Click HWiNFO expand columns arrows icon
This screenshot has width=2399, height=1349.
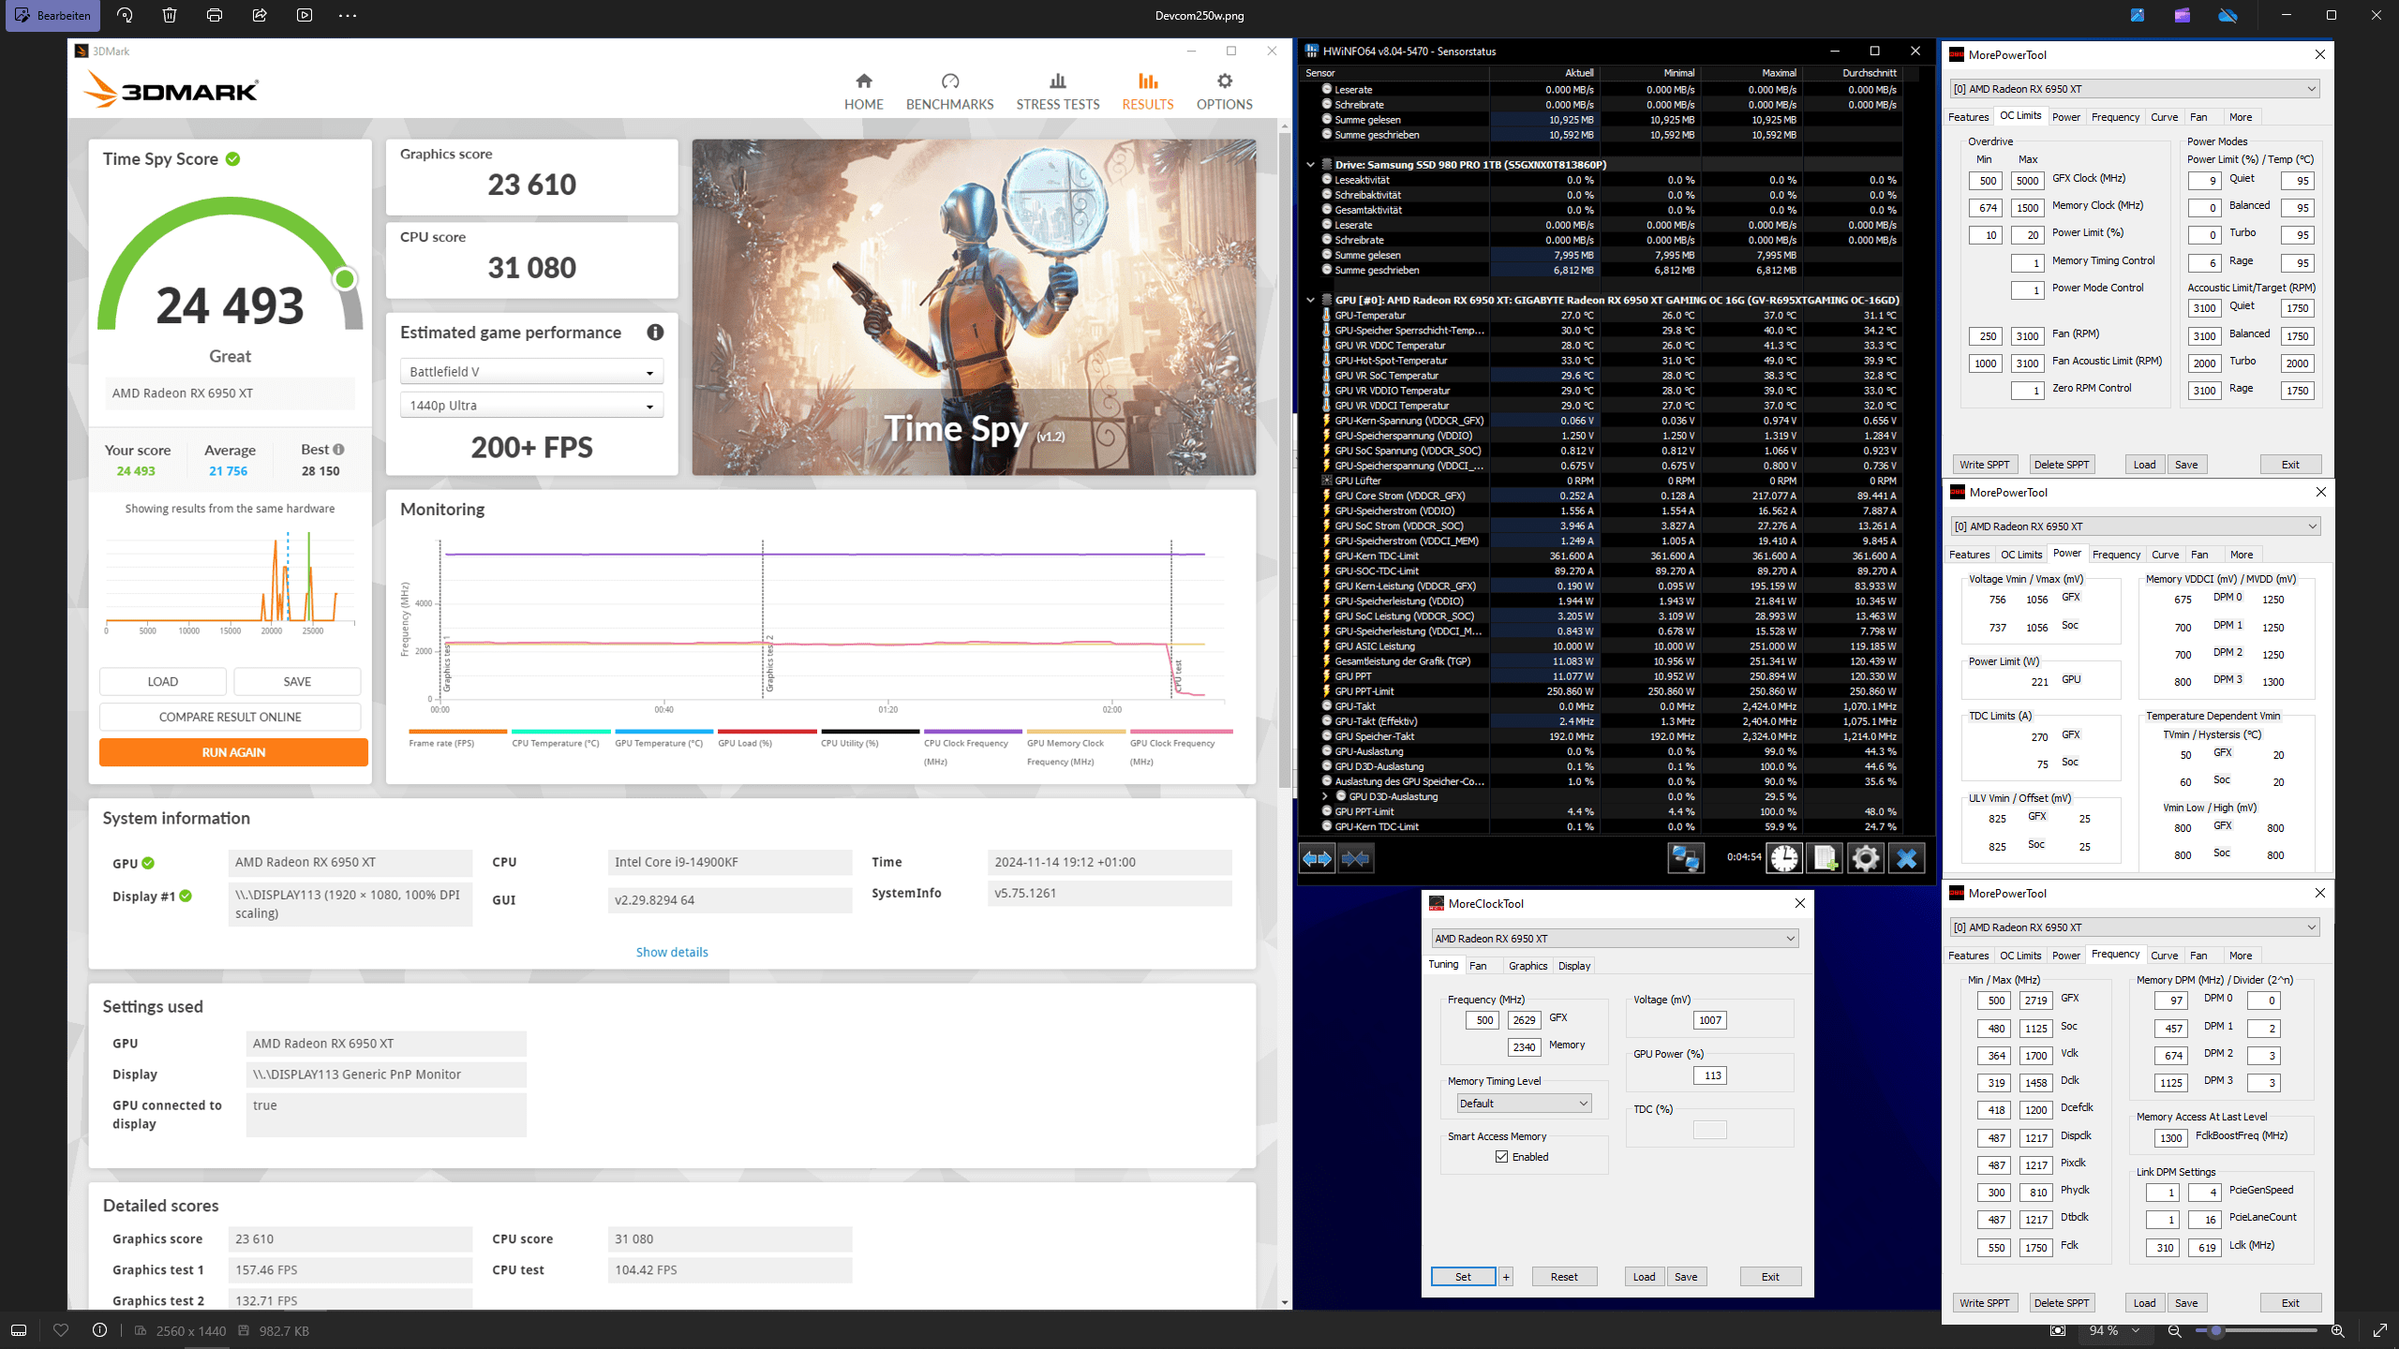click(1317, 858)
